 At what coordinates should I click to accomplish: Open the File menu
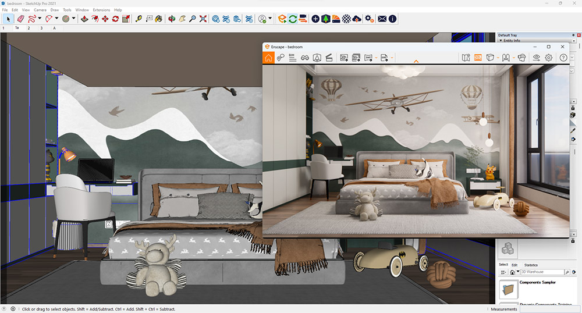point(5,10)
